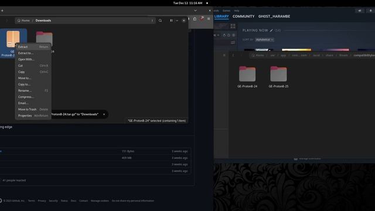Click Manage cookies in GitHub footer
Viewport: 375px width, 211px height.
(100, 200)
